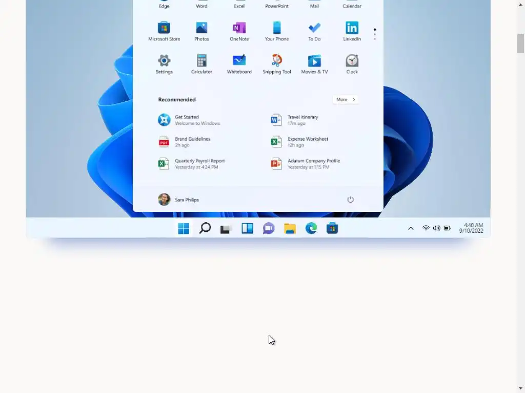525x393 pixels.
Task: Open the Widgets taskbar icon
Action: [248, 228]
